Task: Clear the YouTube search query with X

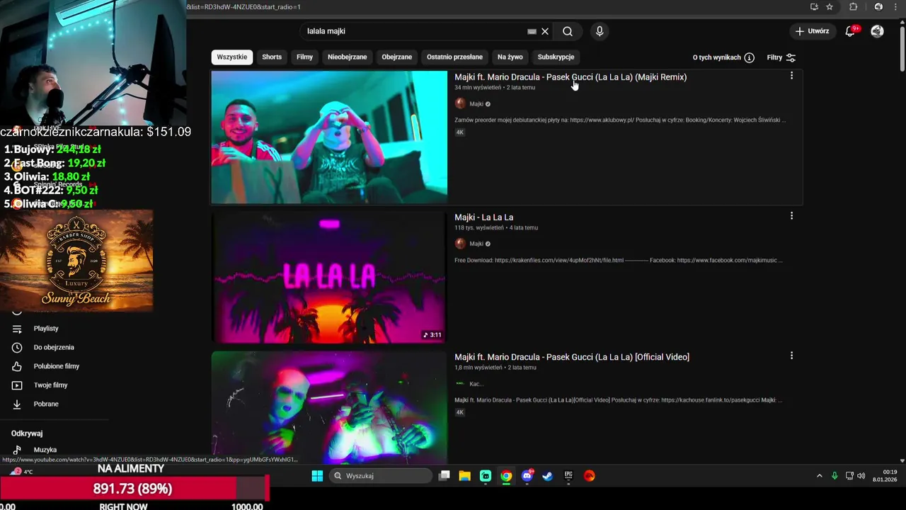Action: click(545, 31)
